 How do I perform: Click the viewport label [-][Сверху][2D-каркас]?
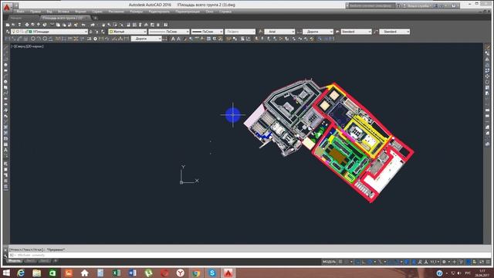click(x=27, y=46)
